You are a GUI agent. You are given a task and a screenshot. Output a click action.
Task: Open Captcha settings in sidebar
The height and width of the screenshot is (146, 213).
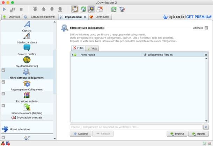coord(27,26)
